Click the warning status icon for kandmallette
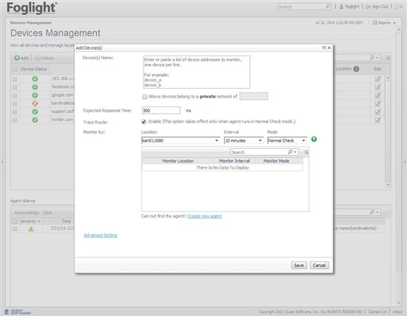This screenshot has width=407, height=316. pyautogui.click(x=35, y=104)
